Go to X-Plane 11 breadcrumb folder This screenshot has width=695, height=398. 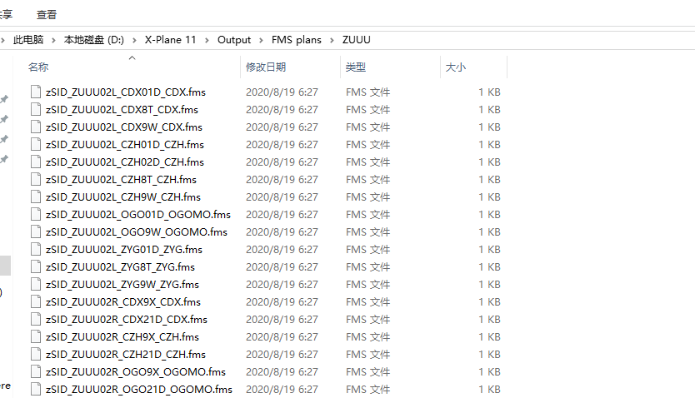pos(170,40)
